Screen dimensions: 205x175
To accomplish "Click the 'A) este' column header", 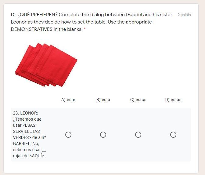I will (68, 100).
